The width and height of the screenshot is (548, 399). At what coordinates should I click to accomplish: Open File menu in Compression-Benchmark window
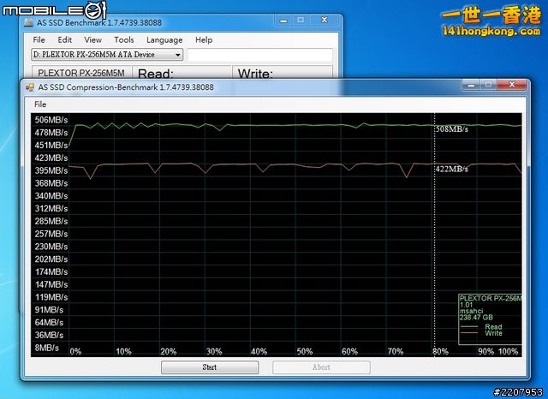click(x=40, y=104)
